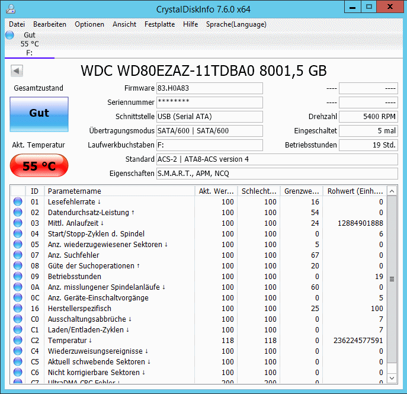
Task: Click the Seriennummer field
Action: 210,102
